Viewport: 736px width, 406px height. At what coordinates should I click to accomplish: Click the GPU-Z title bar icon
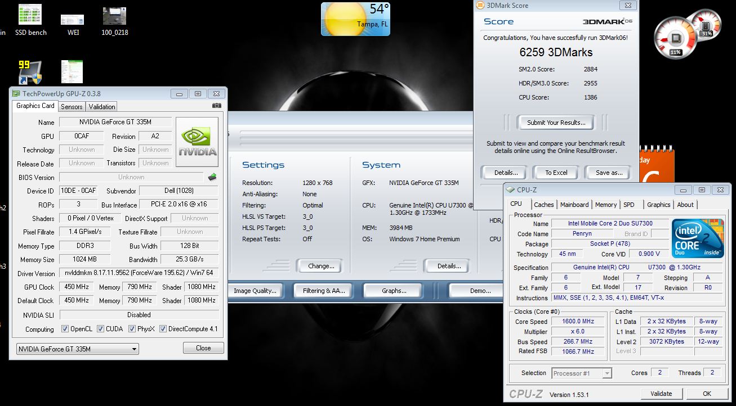16,94
